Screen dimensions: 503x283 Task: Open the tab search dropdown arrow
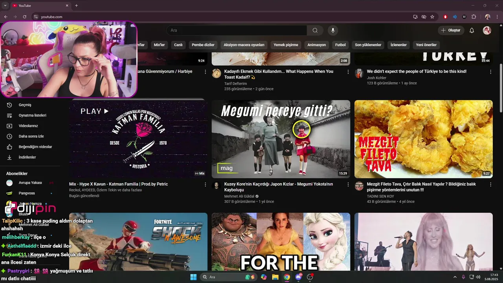(x=5, y=6)
